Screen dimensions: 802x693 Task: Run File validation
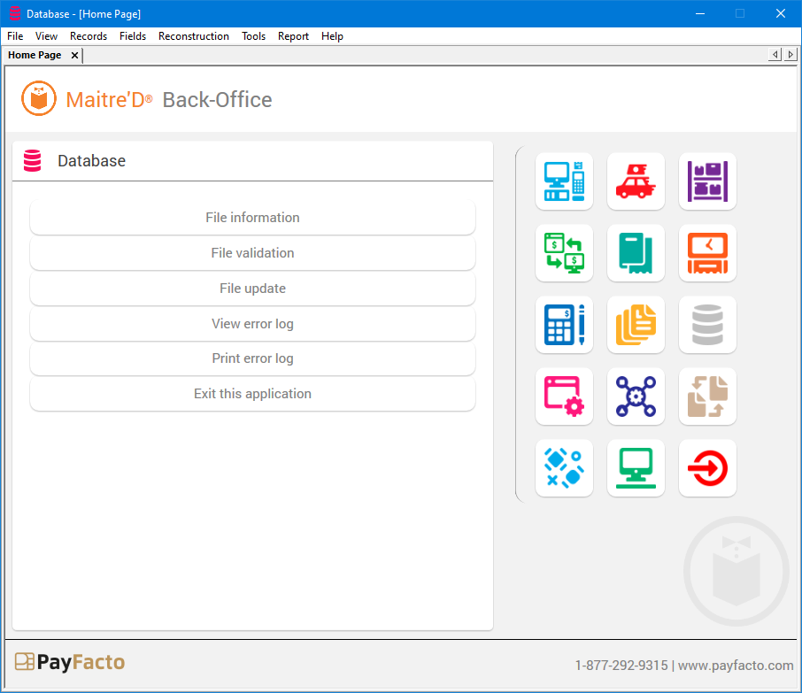[252, 253]
